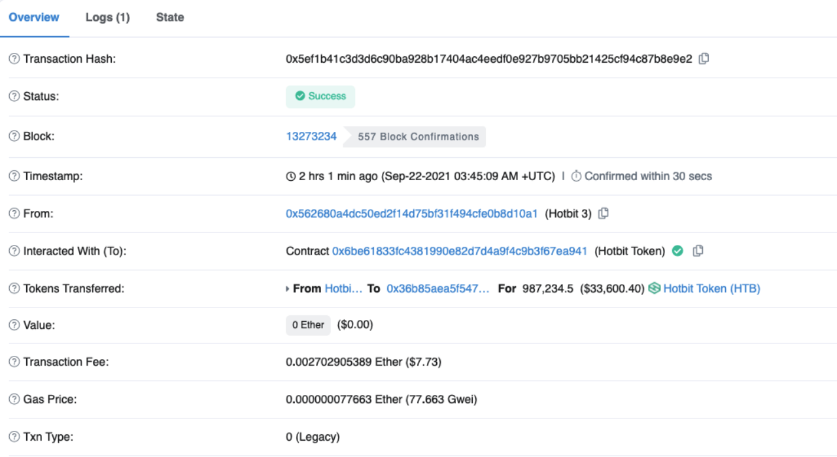Image resolution: width=837 pixels, height=457 pixels.
Task: Open block number 13273234
Action: [x=311, y=136]
